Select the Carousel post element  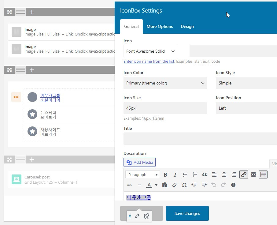[x=61, y=179]
